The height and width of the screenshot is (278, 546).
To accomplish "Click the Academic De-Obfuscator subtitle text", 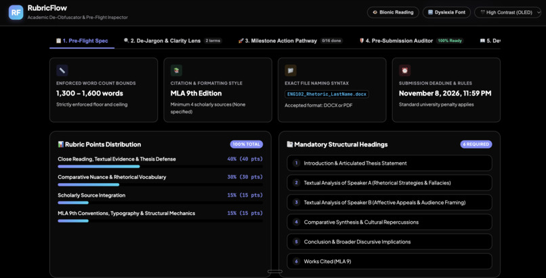I will pos(78,18).
